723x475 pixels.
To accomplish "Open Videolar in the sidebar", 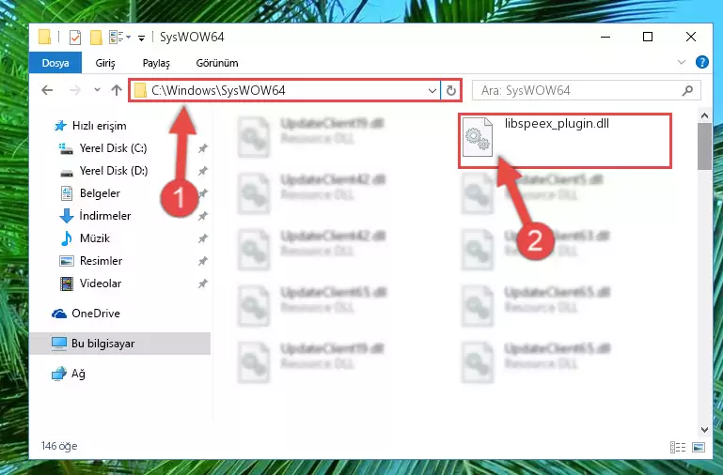I will [x=90, y=283].
